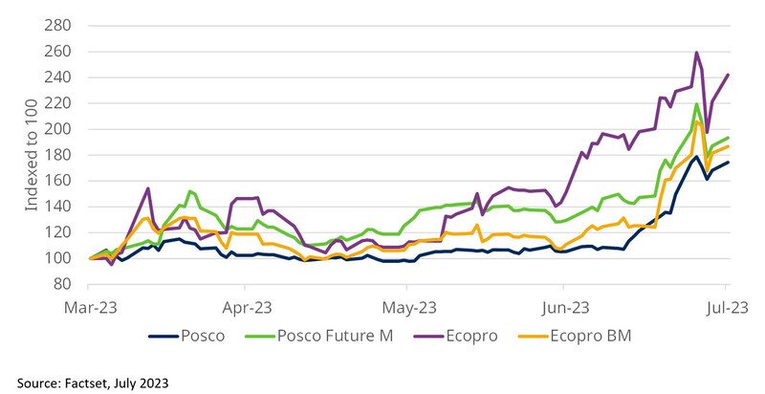Click the Jul-23 x-axis label

point(726,307)
